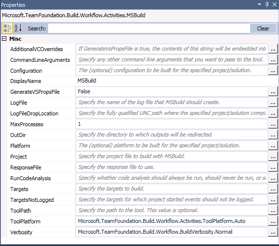This screenshot has height=246, width=279.
Task: Open ellipsis editor for ResponseFile
Action: (273, 167)
